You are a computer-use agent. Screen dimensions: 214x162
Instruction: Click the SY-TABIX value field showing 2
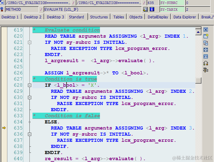[198, 9]
